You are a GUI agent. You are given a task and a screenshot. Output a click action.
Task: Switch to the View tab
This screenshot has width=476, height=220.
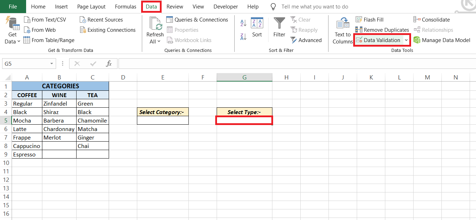[x=198, y=7]
